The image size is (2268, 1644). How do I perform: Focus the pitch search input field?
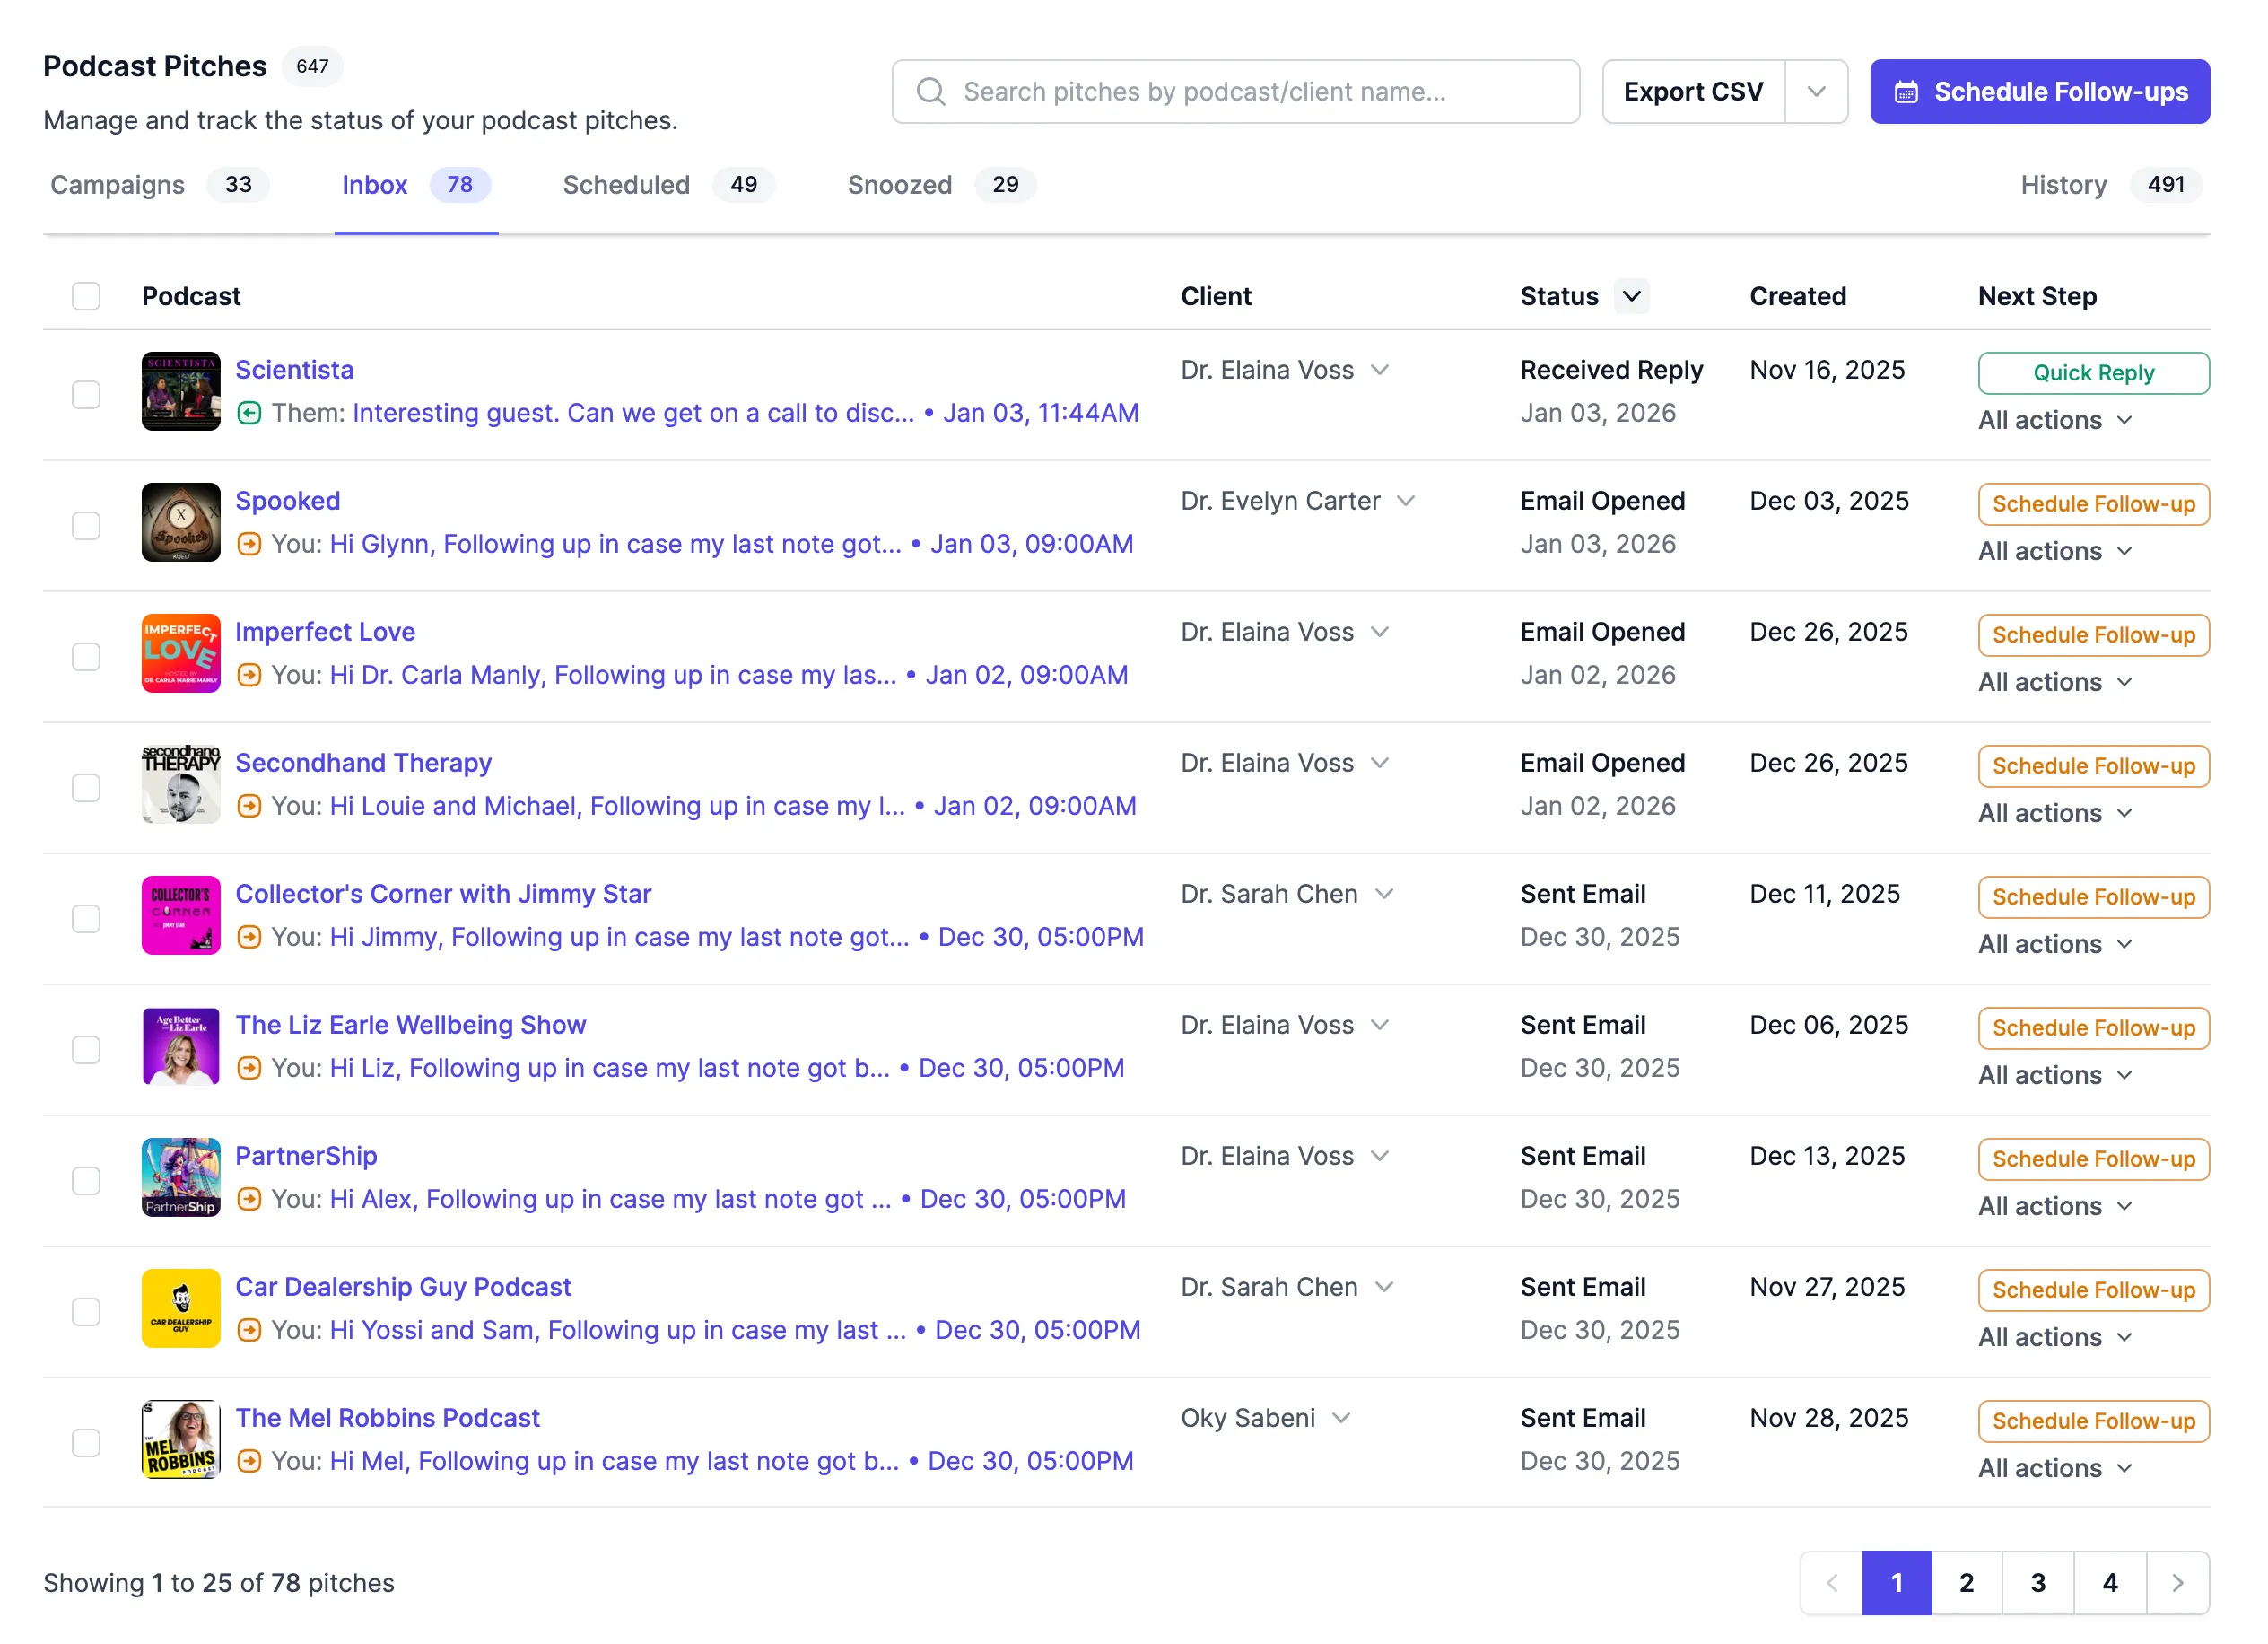(x=1235, y=92)
